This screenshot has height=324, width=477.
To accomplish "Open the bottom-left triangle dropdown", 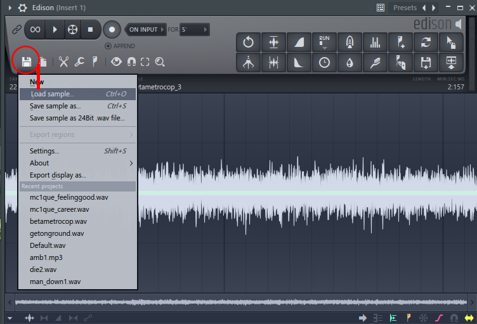I will click(10, 318).
